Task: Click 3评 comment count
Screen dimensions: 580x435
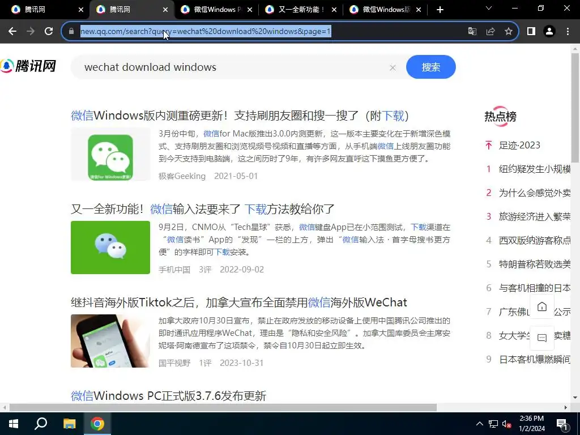Action: pos(205,269)
